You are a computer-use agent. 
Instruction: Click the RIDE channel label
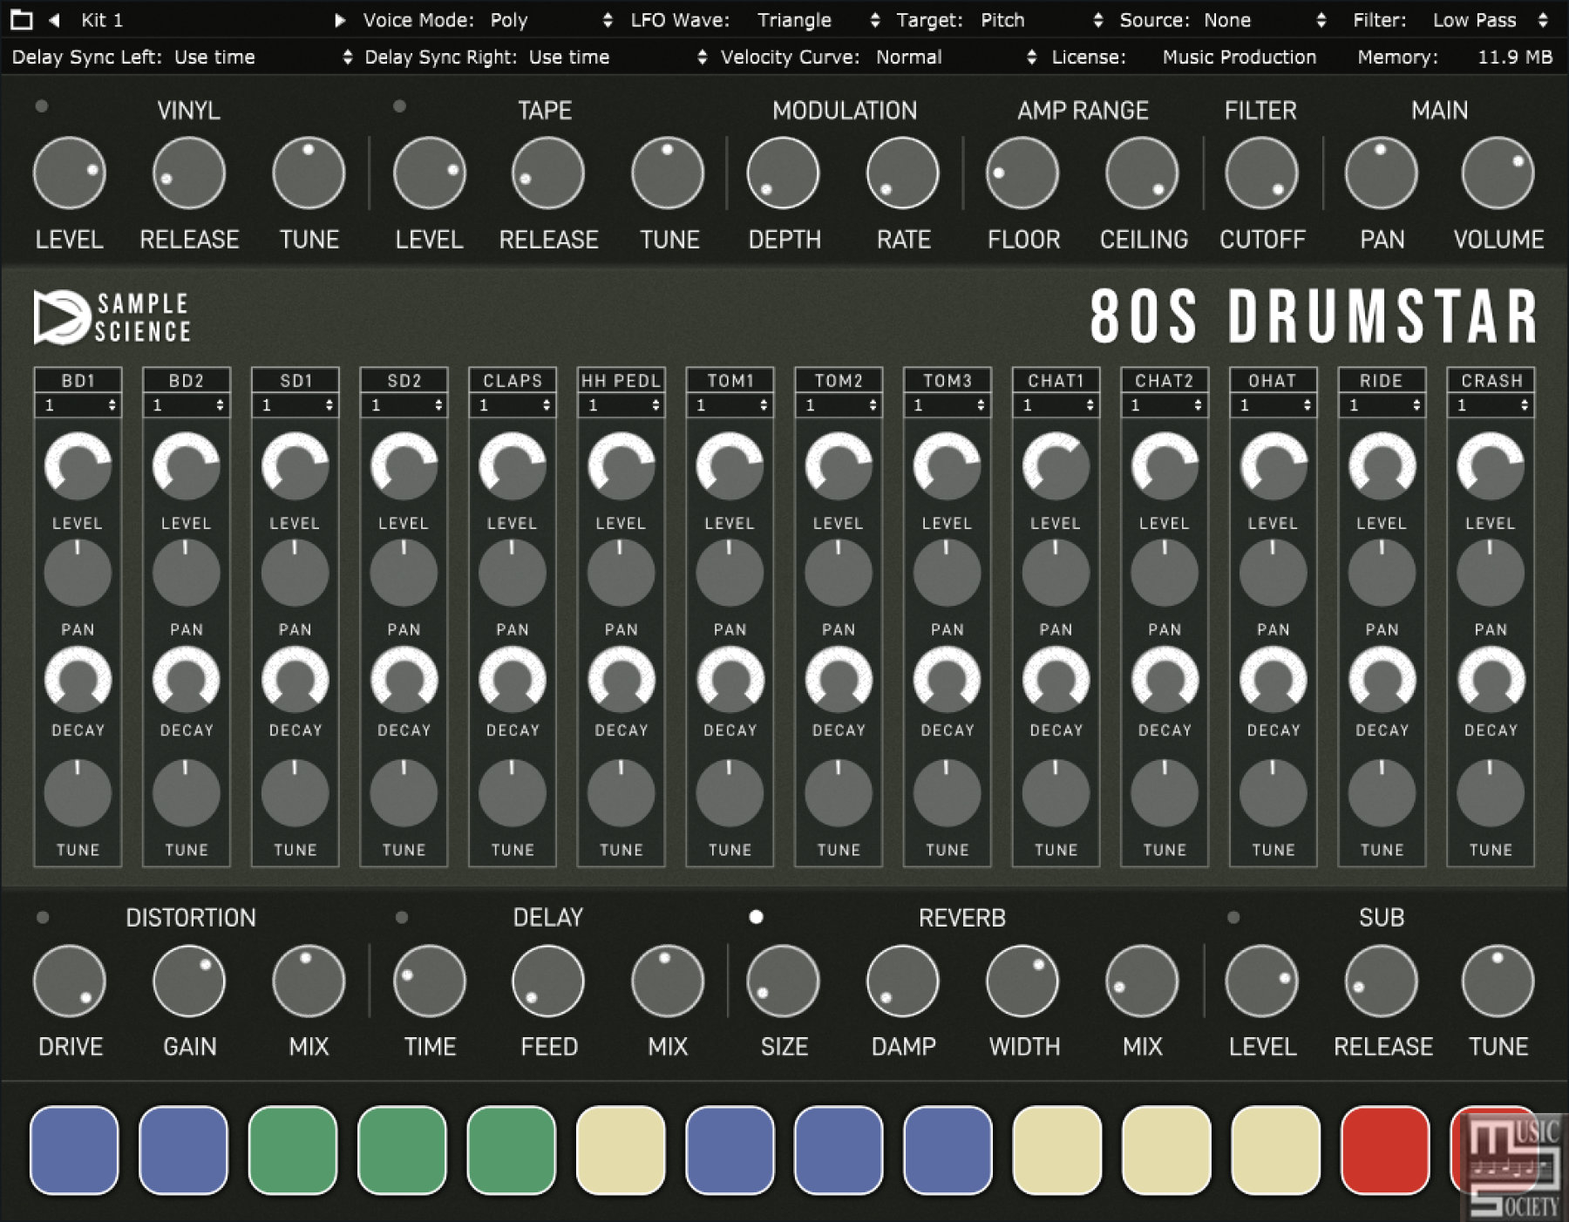coord(1382,380)
